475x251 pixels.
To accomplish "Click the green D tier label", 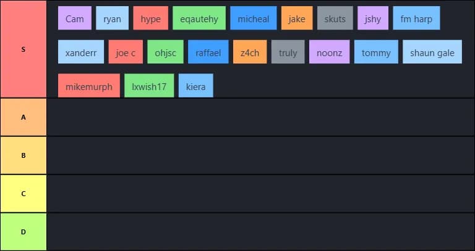I will tap(24, 231).
